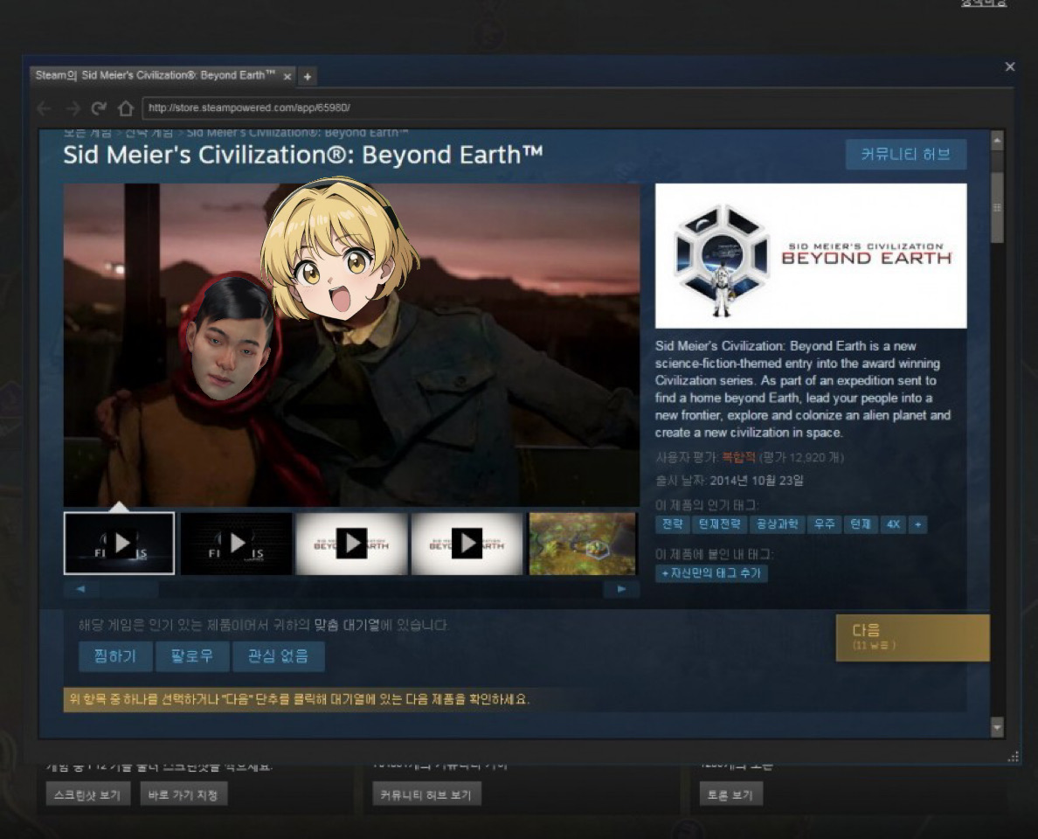Screen dimensions: 1038x839
Task: Play the third Beyond Earth video thumbnail
Action: coord(351,543)
